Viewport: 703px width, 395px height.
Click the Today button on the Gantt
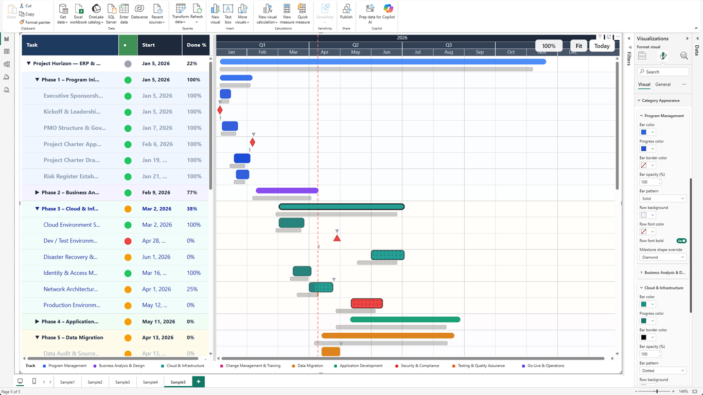point(602,46)
